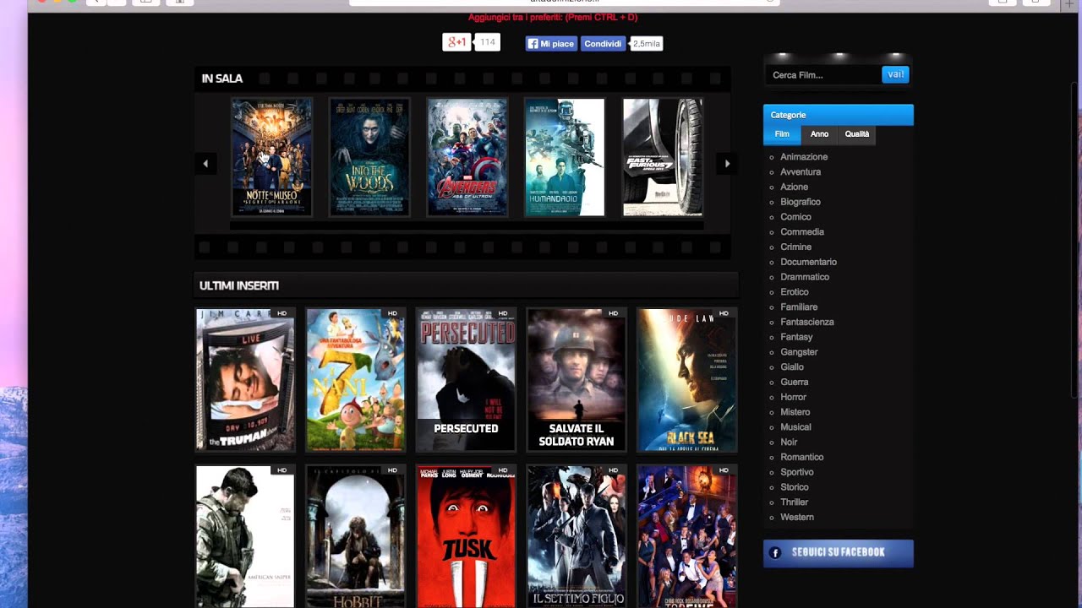Click the Google +1 button
This screenshot has width=1082, height=608.
[456, 42]
